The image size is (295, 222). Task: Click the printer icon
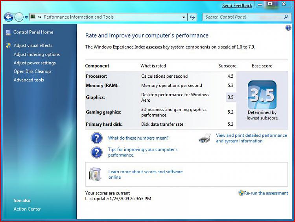[205, 138]
